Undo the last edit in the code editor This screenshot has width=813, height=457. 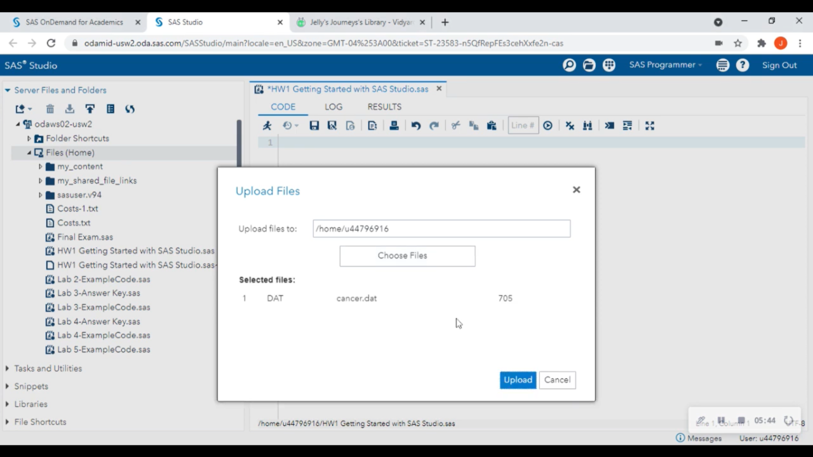click(416, 126)
